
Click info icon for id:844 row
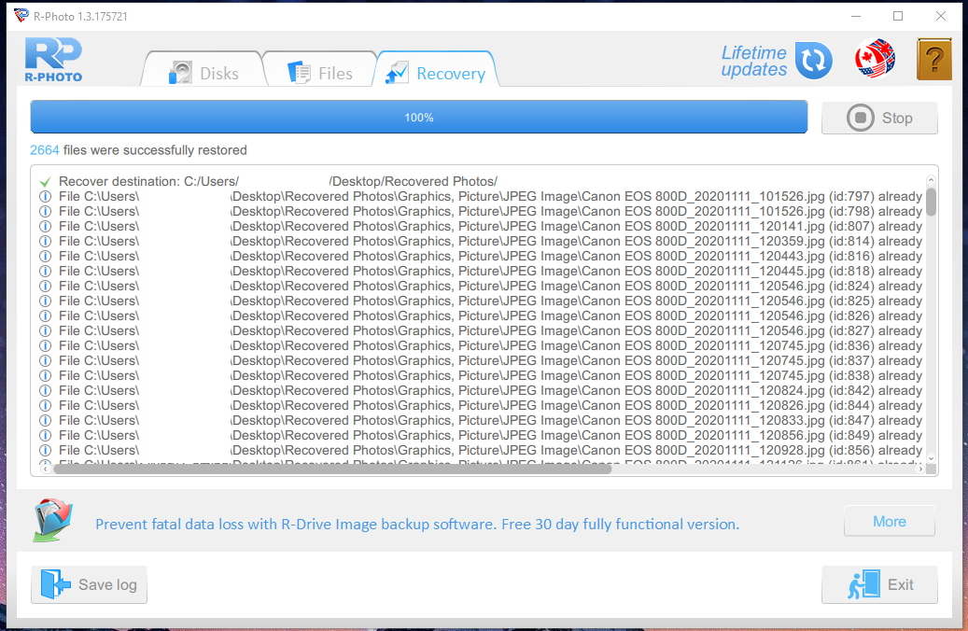pyautogui.click(x=45, y=406)
